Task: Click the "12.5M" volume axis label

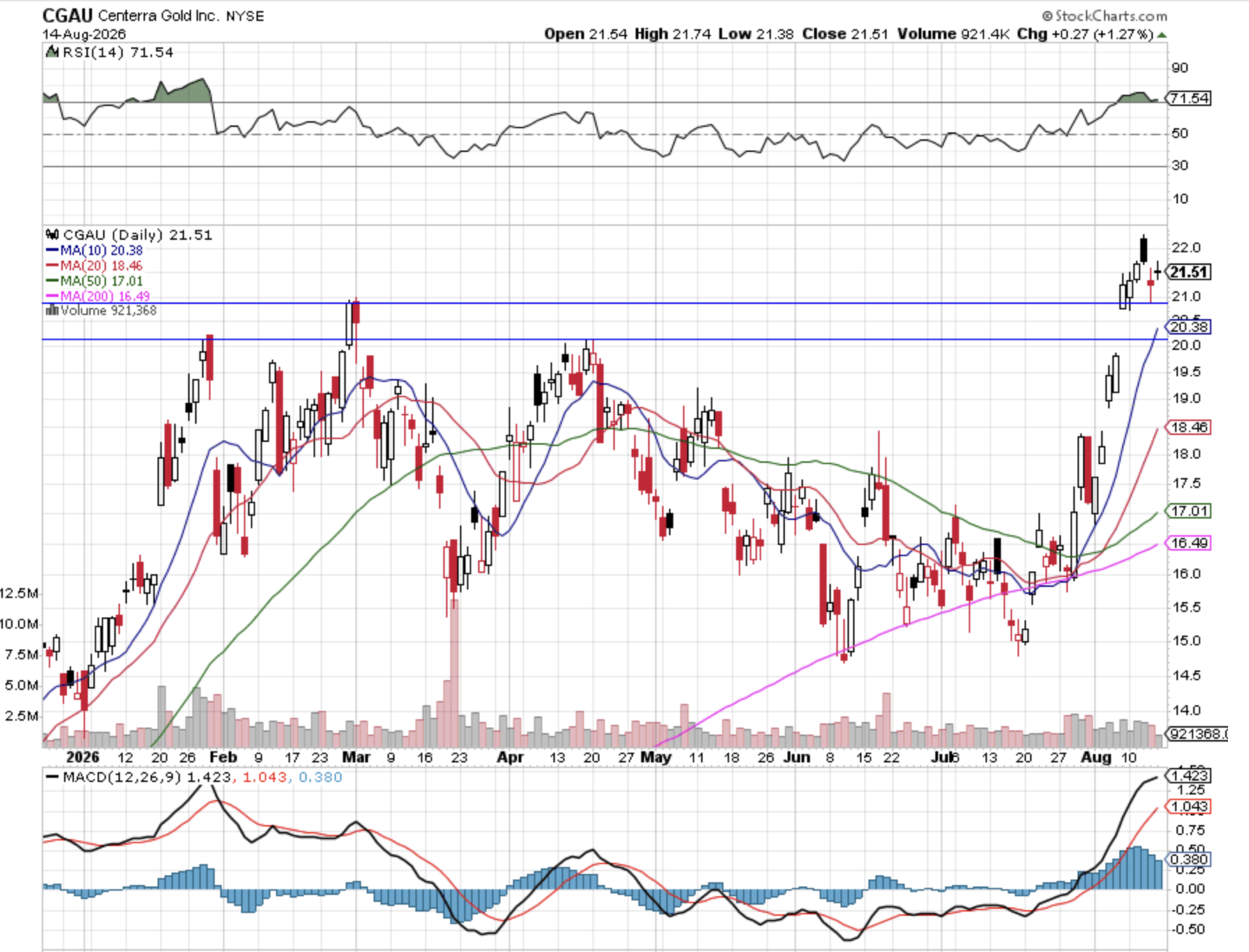Action: point(19,593)
